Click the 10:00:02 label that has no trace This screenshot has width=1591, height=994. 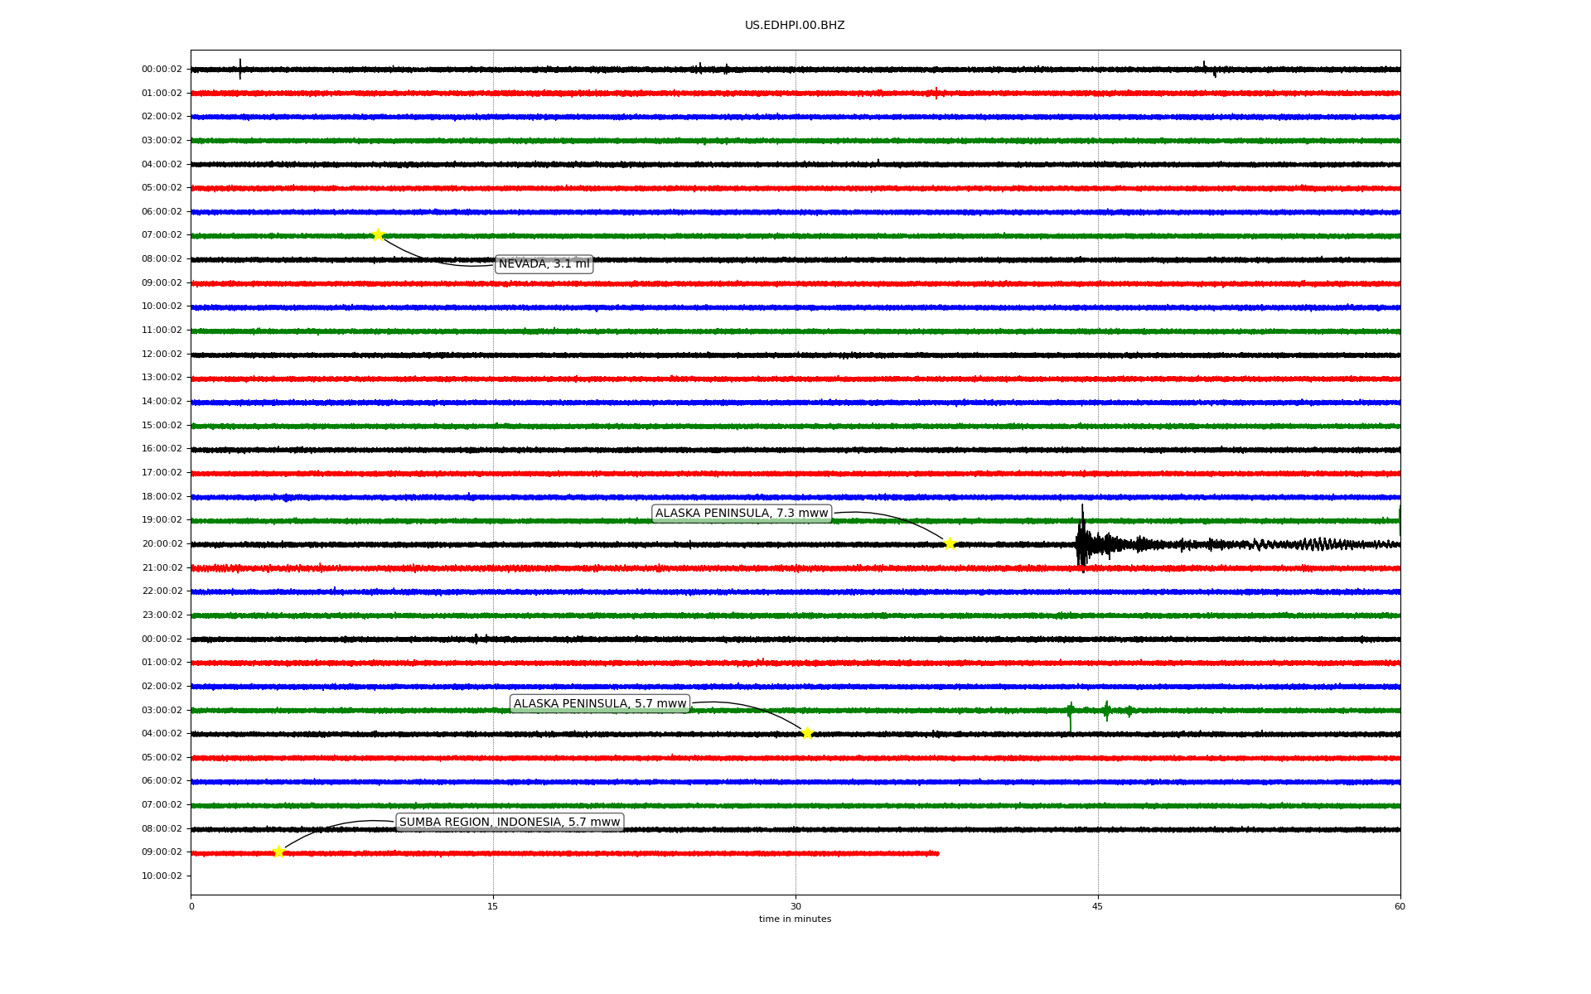click(x=162, y=876)
